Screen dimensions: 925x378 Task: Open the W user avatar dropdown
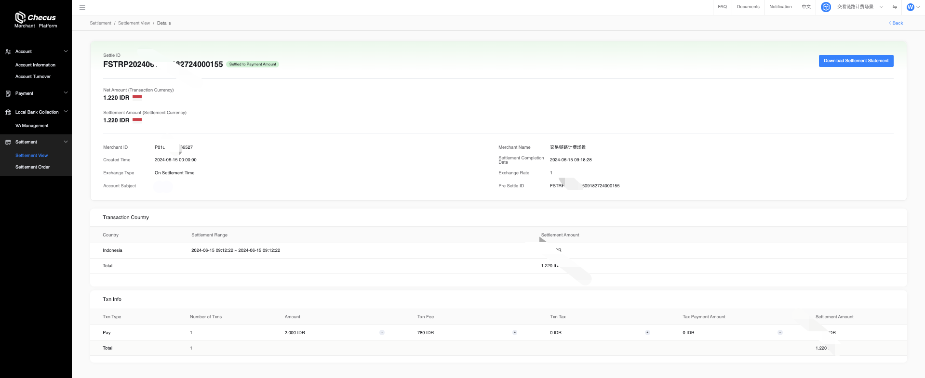click(911, 7)
